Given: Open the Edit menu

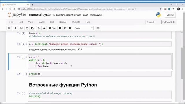Looking at the screenshot, I should tap(21, 22).
